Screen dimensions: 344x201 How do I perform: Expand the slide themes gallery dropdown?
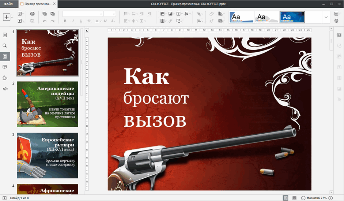pyautogui.click(x=326, y=17)
